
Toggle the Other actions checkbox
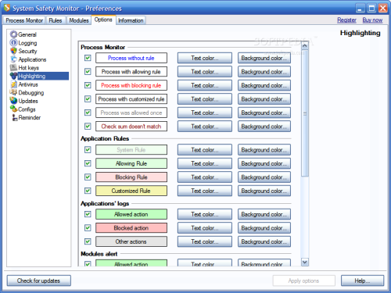click(x=88, y=241)
